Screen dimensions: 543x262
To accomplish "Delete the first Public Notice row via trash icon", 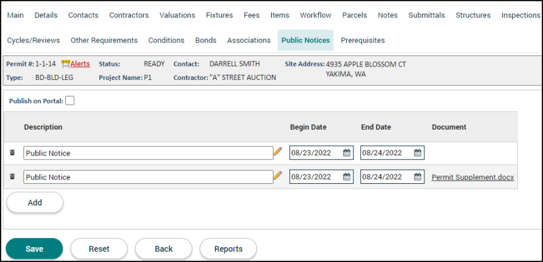I will pyautogui.click(x=12, y=152).
